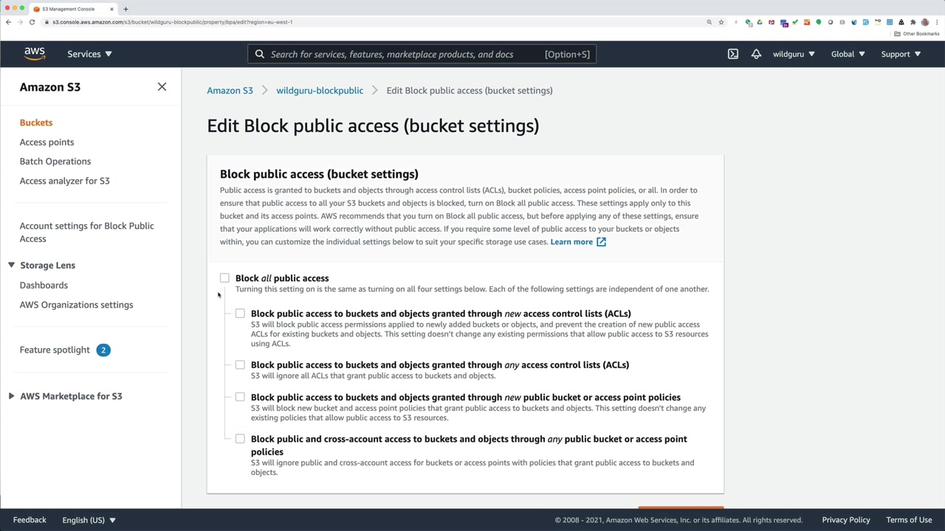Click the Feedback button in the footer
This screenshot has width=945, height=531.
(x=30, y=520)
